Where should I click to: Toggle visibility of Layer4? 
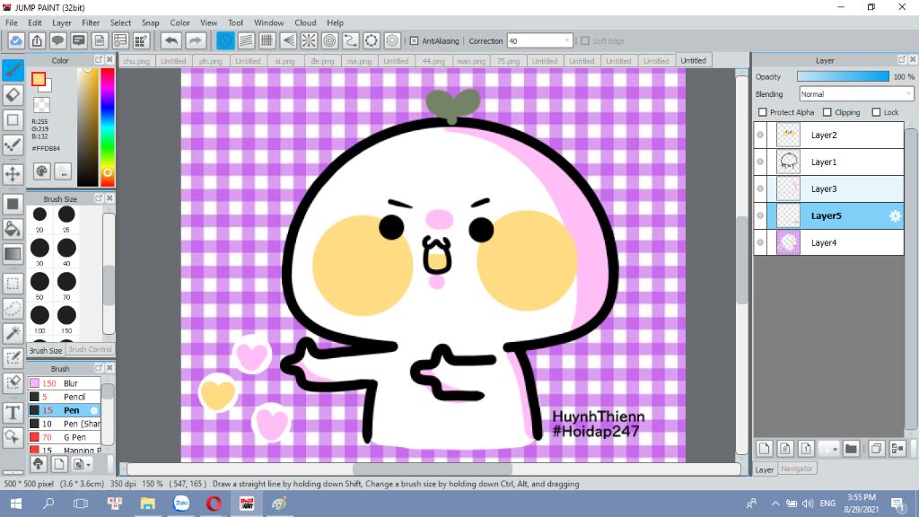pyautogui.click(x=760, y=242)
